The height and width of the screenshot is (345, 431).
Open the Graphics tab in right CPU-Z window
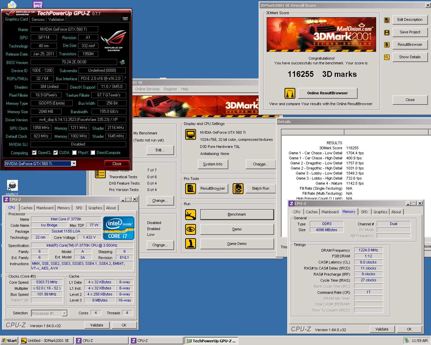click(x=380, y=212)
